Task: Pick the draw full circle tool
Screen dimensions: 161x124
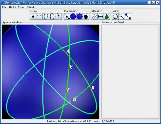Action: coord(52,17)
